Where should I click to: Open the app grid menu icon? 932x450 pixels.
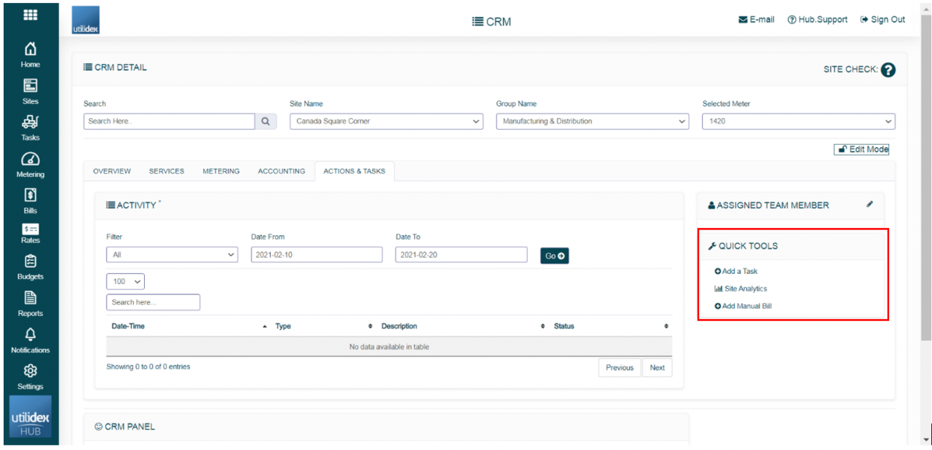(31, 15)
